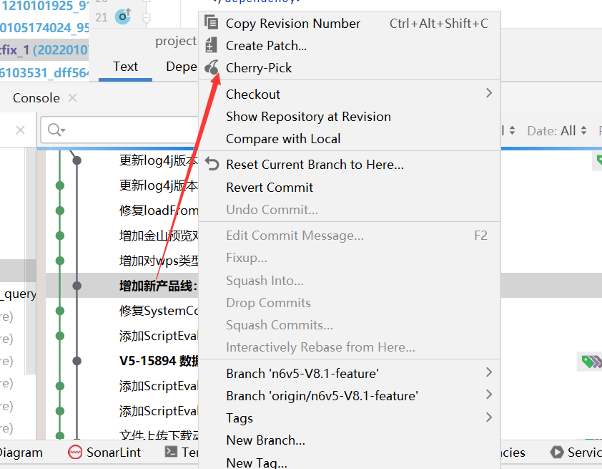Click the search magnifier icon in log filter
The height and width of the screenshot is (469, 602).
click(54, 130)
